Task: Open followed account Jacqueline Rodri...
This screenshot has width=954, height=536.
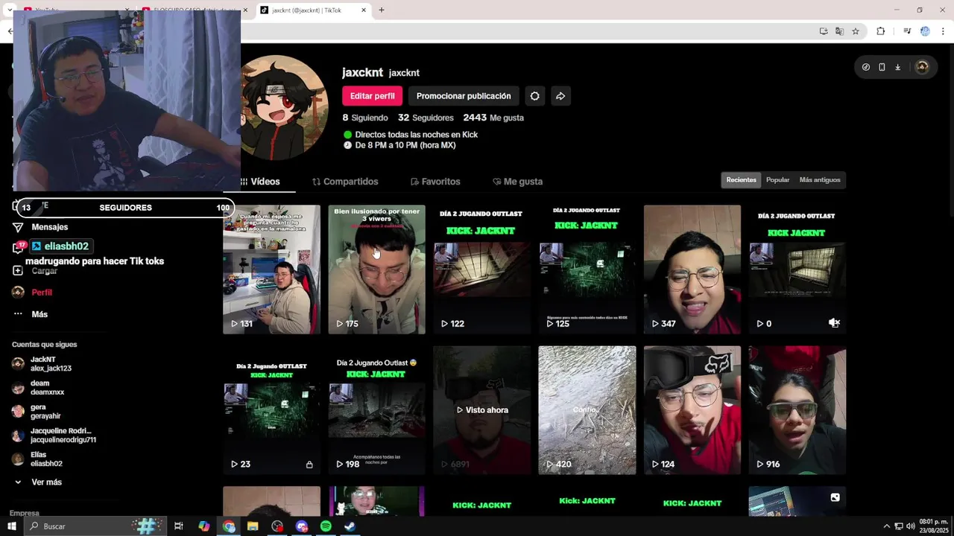Action: point(54,435)
